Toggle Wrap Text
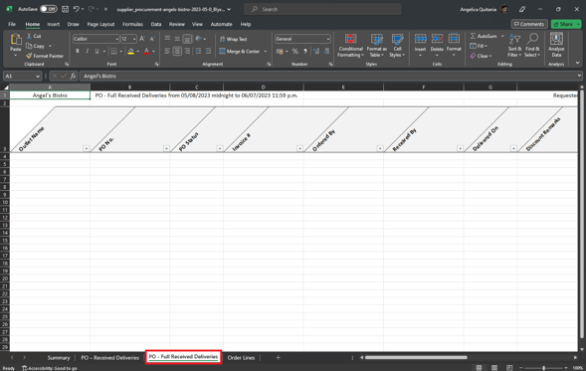Image resolution: width=586 pixels, height=371 pixels. tap(233, 39)
